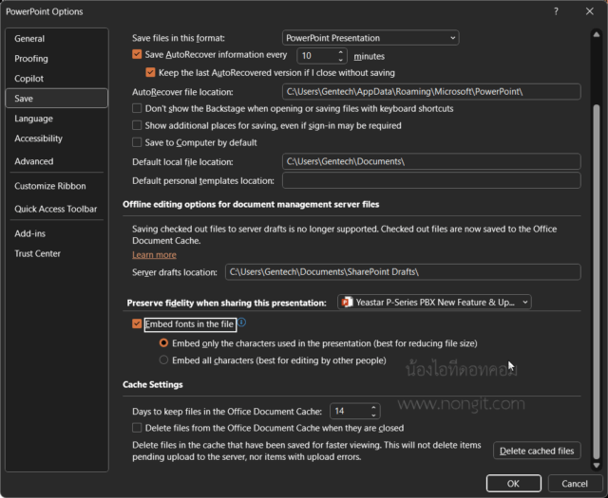The height and width of the screenshot is (498, 608).
Task: Click the scrollbar up arrow
Action: tap(597, 34)
